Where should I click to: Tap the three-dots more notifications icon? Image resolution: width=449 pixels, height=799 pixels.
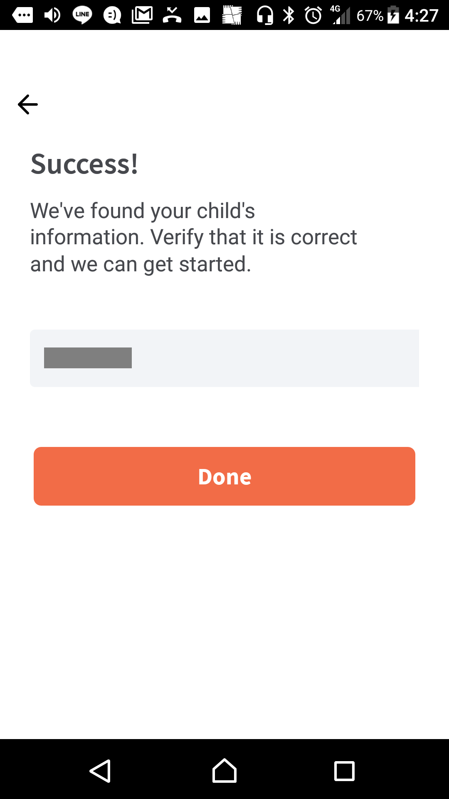(22, 15)
